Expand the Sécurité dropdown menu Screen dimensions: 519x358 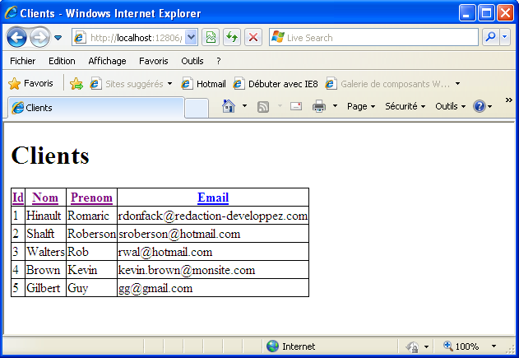pos(405,106)
